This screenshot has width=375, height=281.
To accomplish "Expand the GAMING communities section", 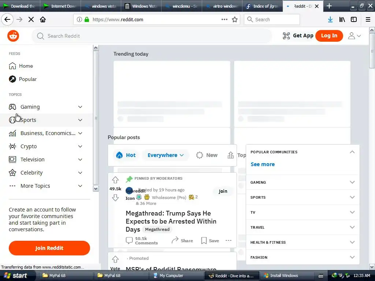I will [x=303, y=182].
